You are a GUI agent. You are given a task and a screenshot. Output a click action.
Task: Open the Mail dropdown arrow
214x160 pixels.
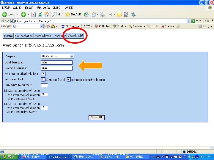pos(97,14)
